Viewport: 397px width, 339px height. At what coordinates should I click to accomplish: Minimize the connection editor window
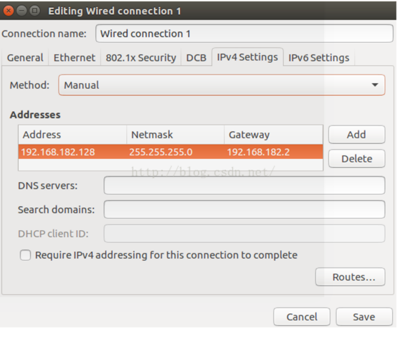point(21,11)
